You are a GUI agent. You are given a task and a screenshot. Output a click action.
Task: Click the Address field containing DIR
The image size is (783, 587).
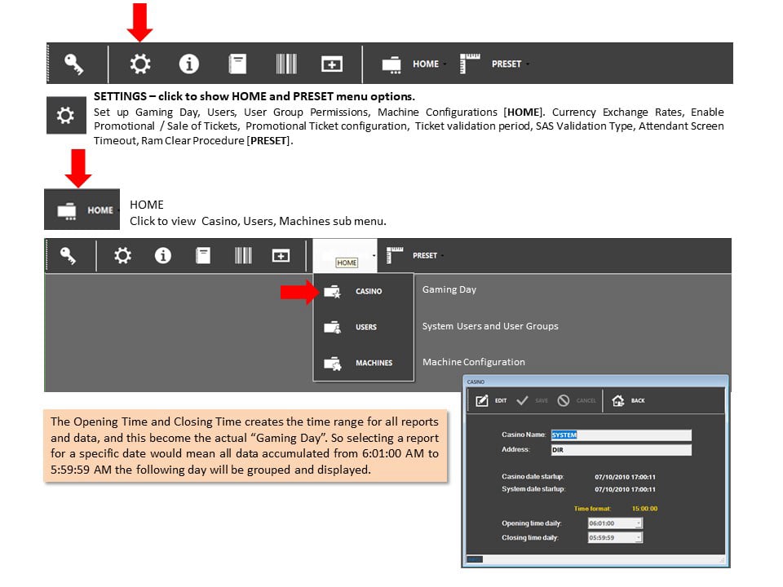click(622, 450)
